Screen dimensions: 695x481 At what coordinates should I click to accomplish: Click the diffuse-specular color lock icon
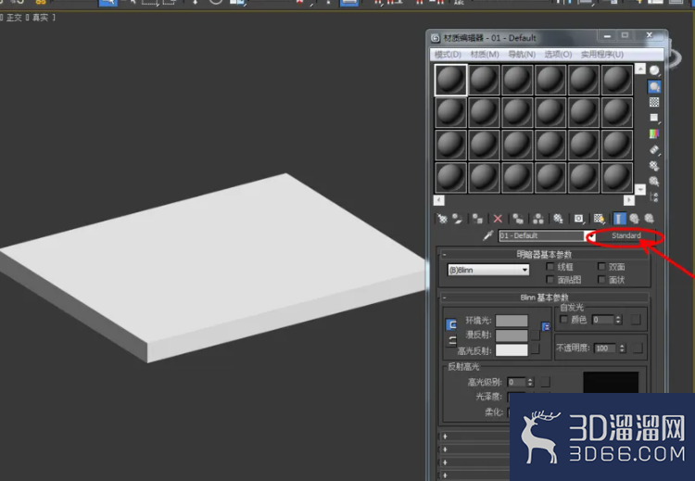point(451,341)
